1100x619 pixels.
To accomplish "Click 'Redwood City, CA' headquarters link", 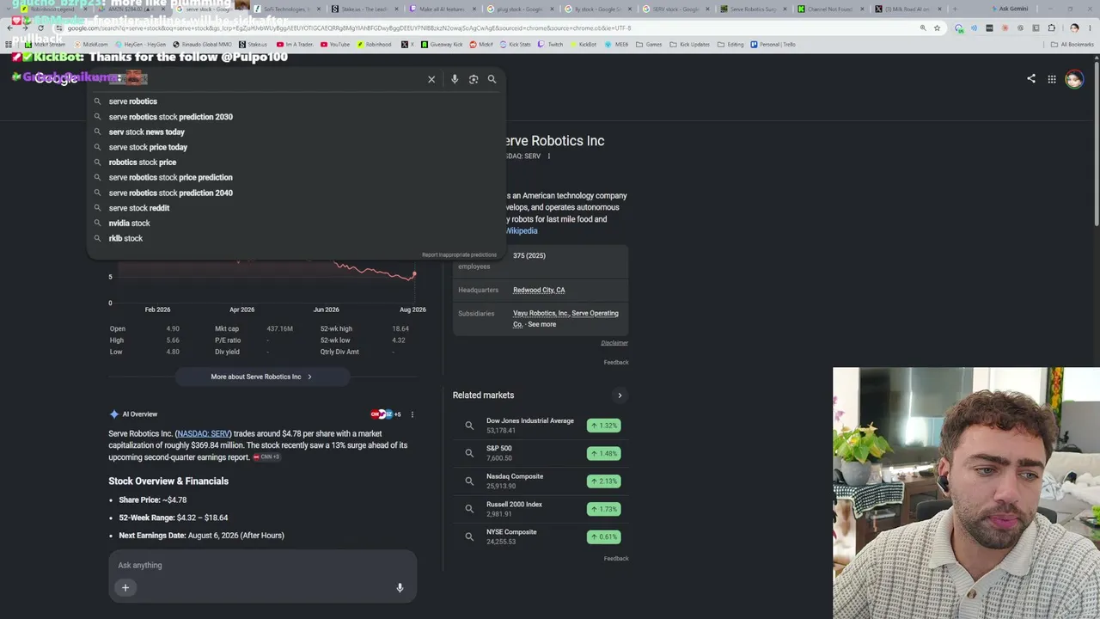I will pyautogui.click(x=539, y=290).
